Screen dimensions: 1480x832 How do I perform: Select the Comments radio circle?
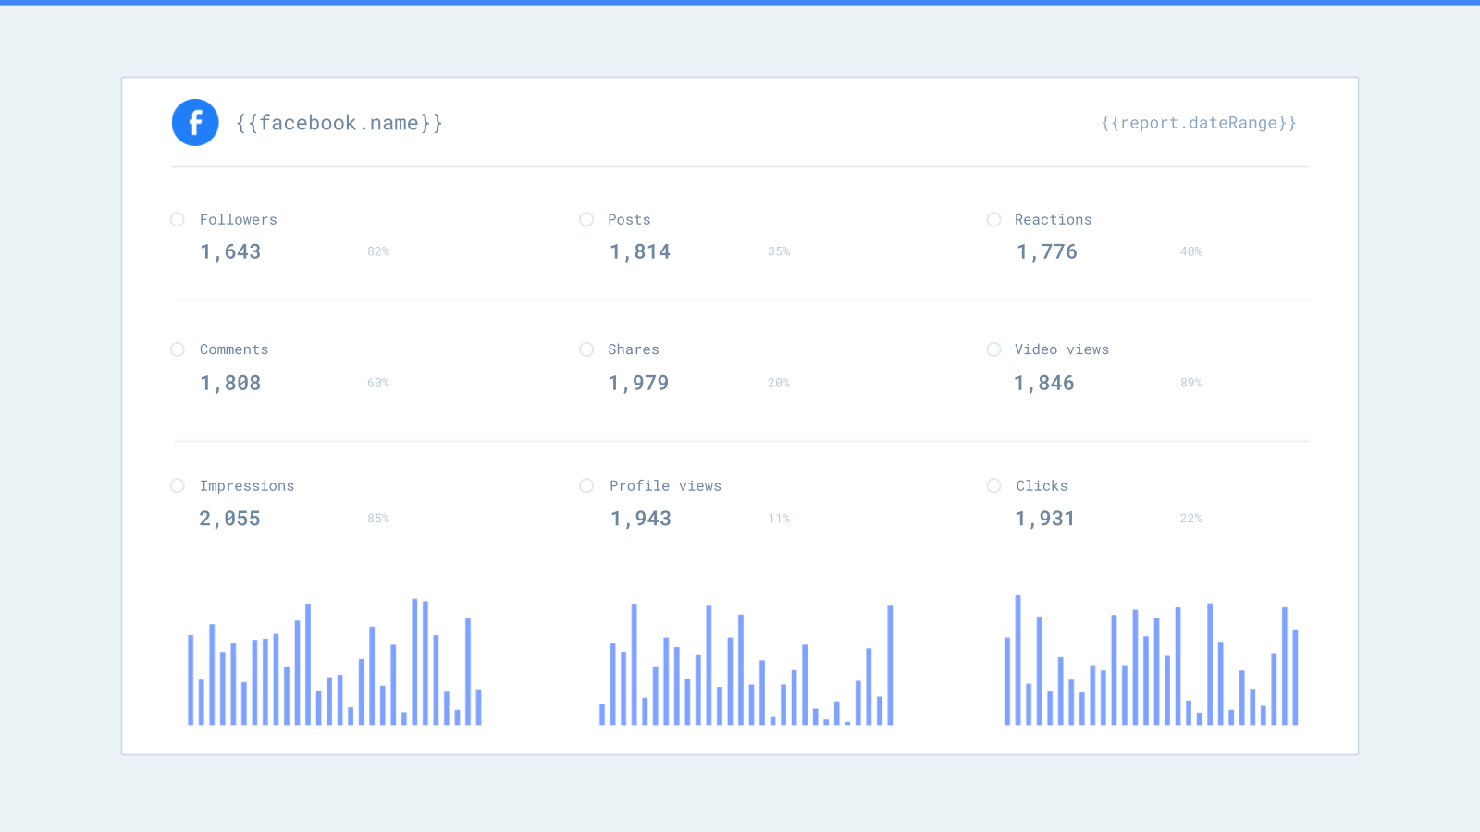click(178, 349)
